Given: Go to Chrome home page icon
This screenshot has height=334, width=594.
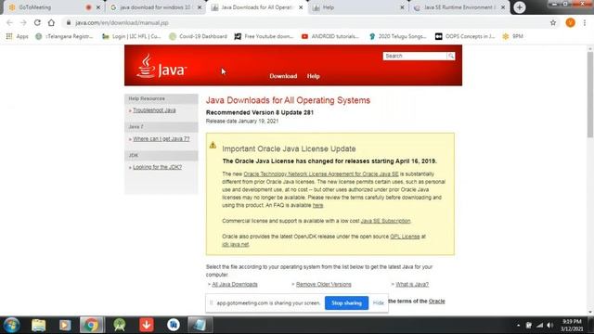Looking at the screenshot, I should pos(51,22).
